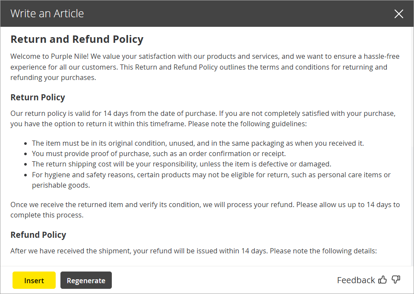Select the bullet about proof of purchase
Image resolution: width=414 pixels, height=294 pixels.
[x=158, y=153]
